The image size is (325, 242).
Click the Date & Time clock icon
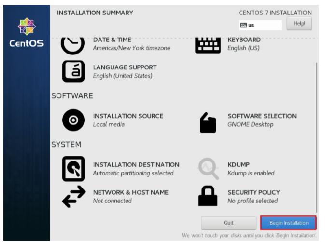coord(72,44)
